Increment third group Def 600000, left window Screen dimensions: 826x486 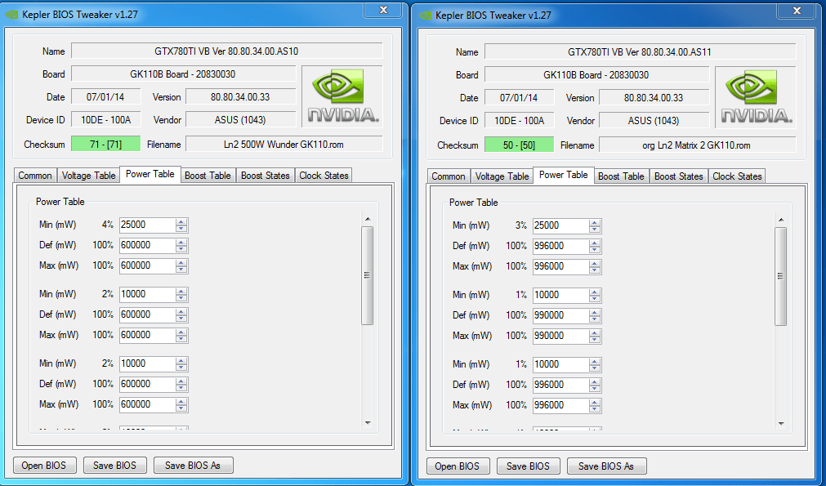[x=181, y=381]
